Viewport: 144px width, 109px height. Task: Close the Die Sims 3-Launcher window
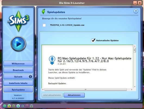click(140, 3)
